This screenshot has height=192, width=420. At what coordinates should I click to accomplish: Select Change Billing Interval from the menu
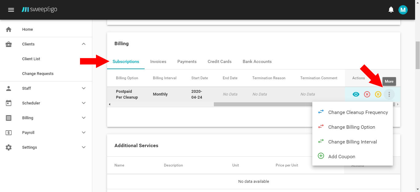pos(353,142)
